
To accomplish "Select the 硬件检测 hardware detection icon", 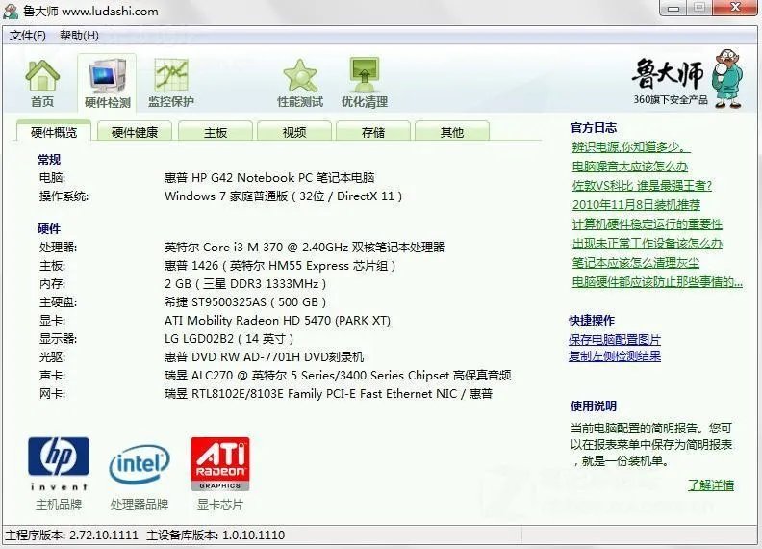I will 108,83.
